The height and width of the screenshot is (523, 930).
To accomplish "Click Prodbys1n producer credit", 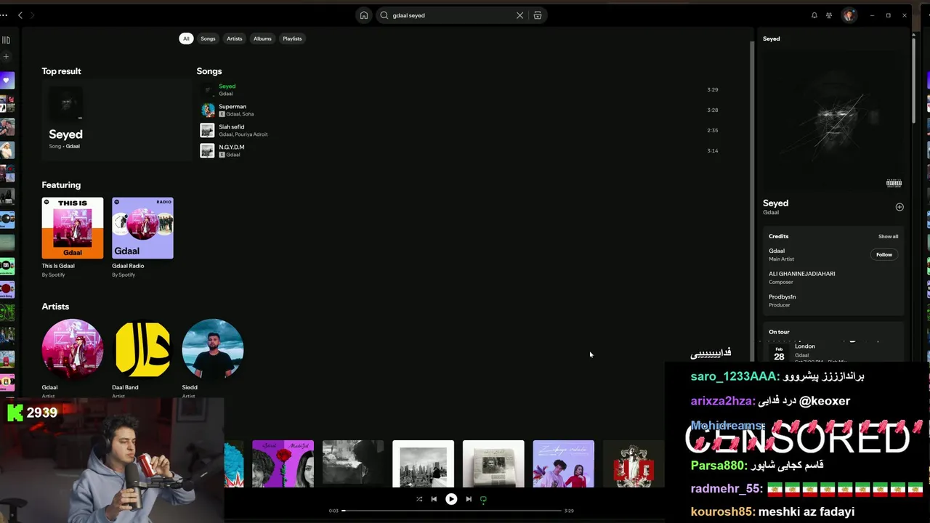I will click(783, 297).
